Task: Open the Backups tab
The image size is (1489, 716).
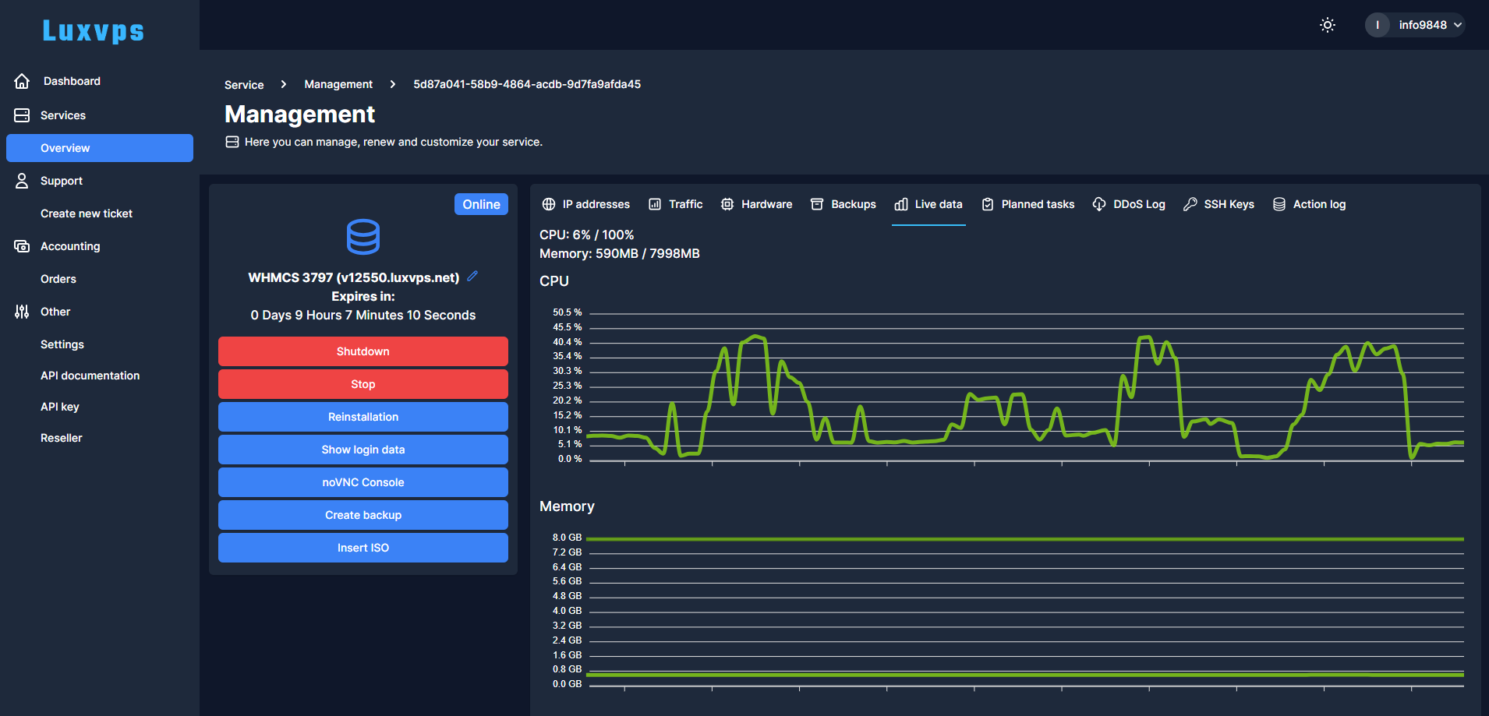Action: pos(844,204)
